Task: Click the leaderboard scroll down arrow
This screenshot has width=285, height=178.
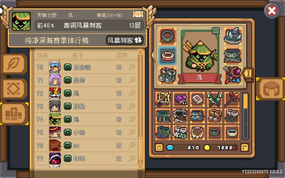Action: (x=140, y=166)
